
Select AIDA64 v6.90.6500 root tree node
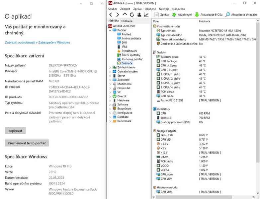122,26
